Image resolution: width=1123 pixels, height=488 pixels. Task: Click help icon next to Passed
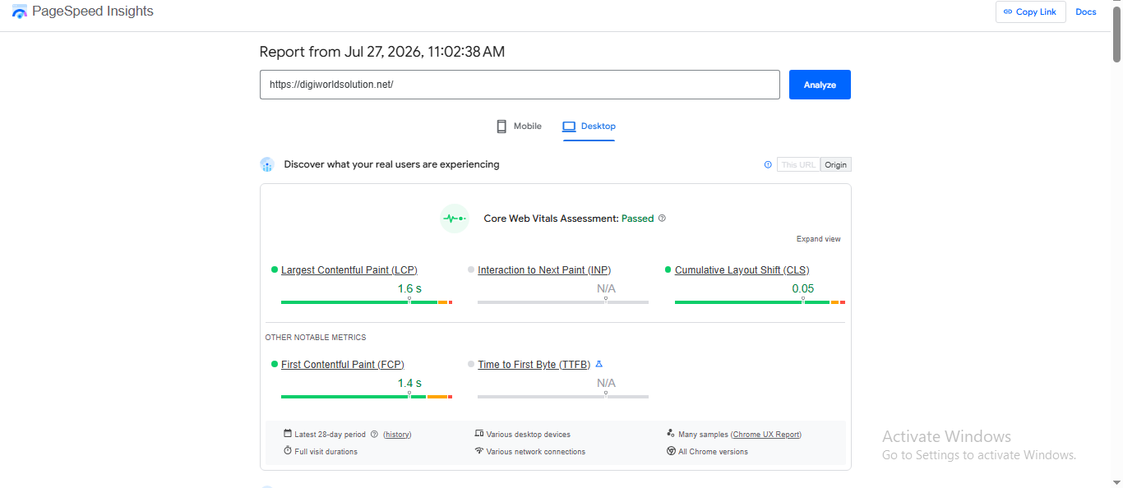pos(662,219)
